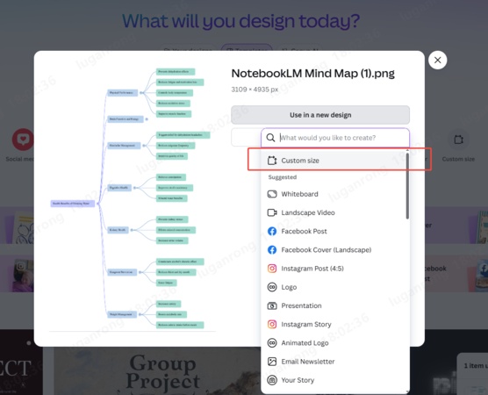Click the Custom size icon in the dropdown
This screenshot has width=488, height=395.
(x=272, y=161)
